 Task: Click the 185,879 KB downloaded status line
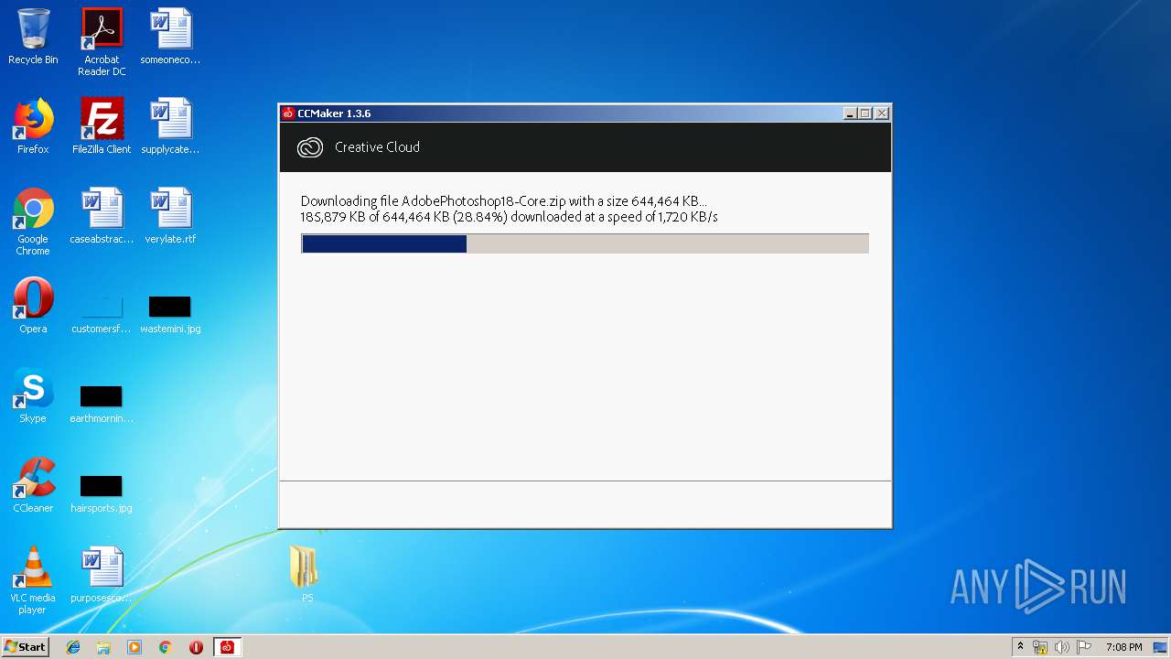(509, 218)
